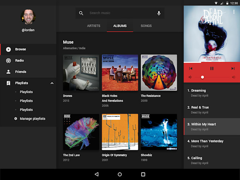Screen dimensions: 240x180
Task: Click the profile avatar photo
Action: point(28,17)
